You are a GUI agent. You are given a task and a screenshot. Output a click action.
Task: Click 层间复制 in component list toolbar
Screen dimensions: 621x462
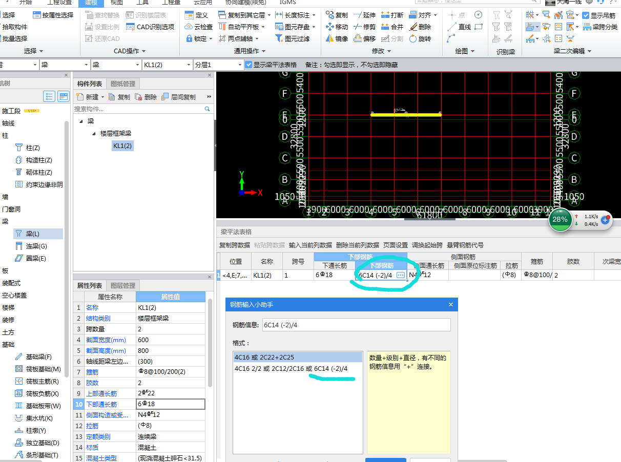coord(179,97)
